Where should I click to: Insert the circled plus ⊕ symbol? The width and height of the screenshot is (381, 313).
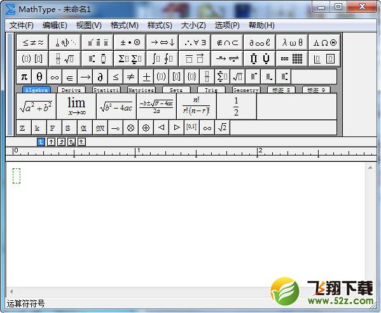tap(146, 128)
